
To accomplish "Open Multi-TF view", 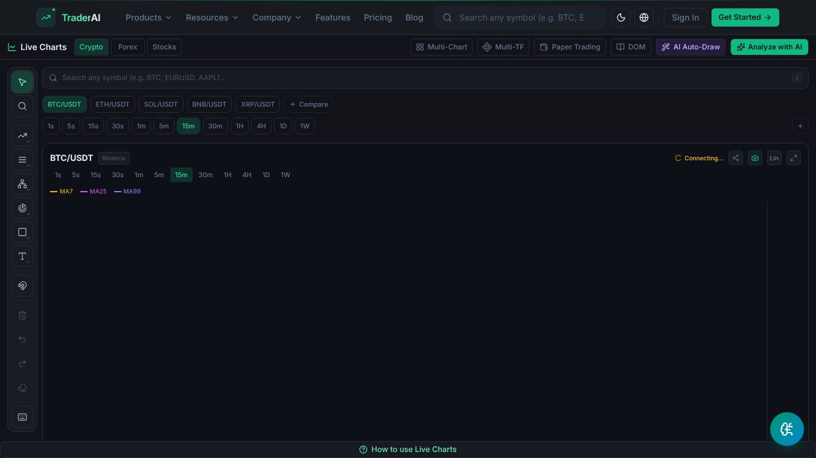I will (x=503, y=47).
